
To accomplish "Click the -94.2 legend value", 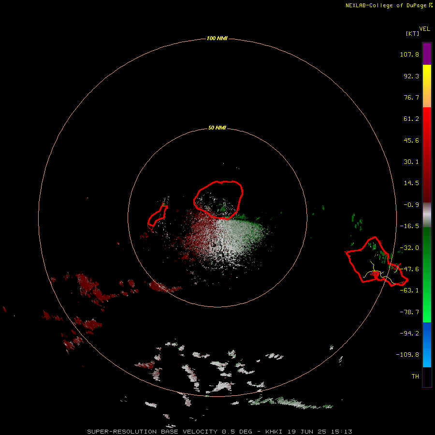I will (x=409, y=333).
